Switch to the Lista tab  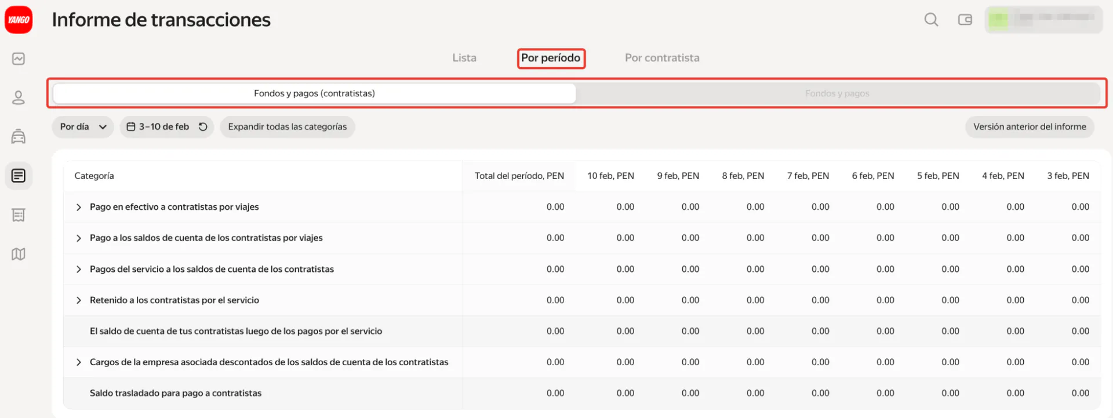tap(464, 58)
